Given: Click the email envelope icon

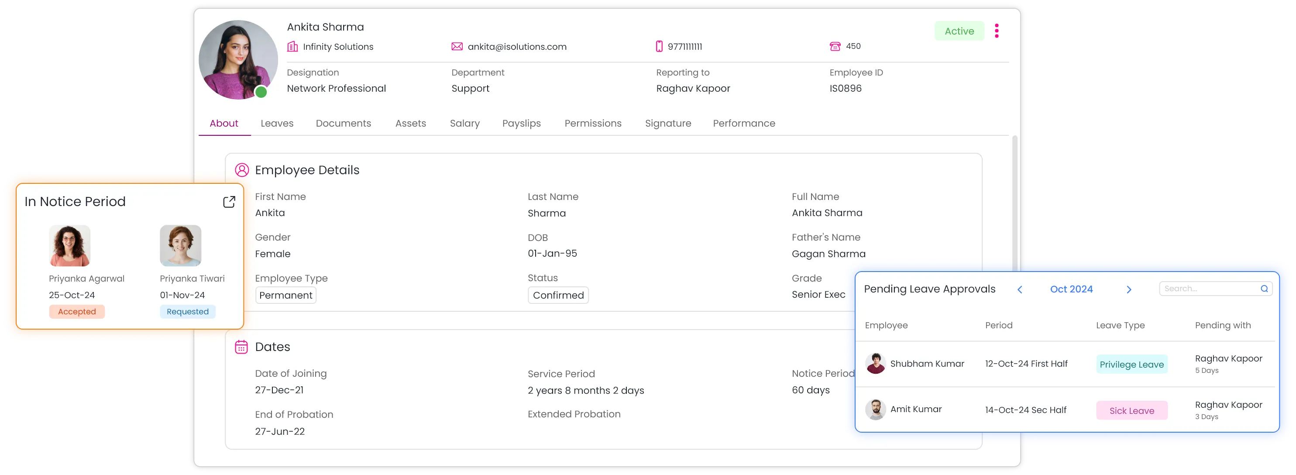Looking at the screenshot, I should pyautogui.click(x=457, y=46).
